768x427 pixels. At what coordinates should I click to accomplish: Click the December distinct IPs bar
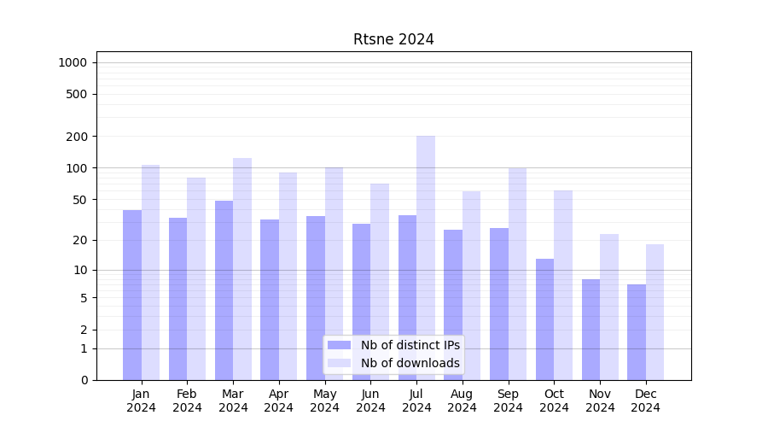637,332
